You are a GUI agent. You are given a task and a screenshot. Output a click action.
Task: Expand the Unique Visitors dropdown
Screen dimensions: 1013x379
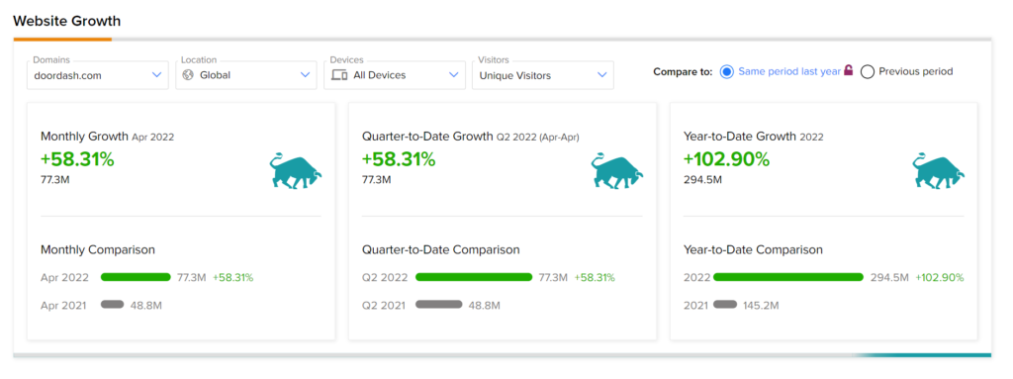[x=543, y=75]
